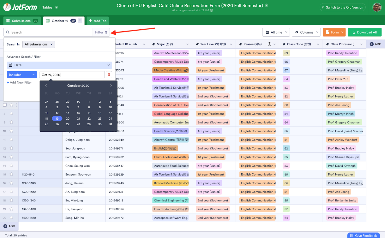Check the row selection checkbox

[5, 105]
